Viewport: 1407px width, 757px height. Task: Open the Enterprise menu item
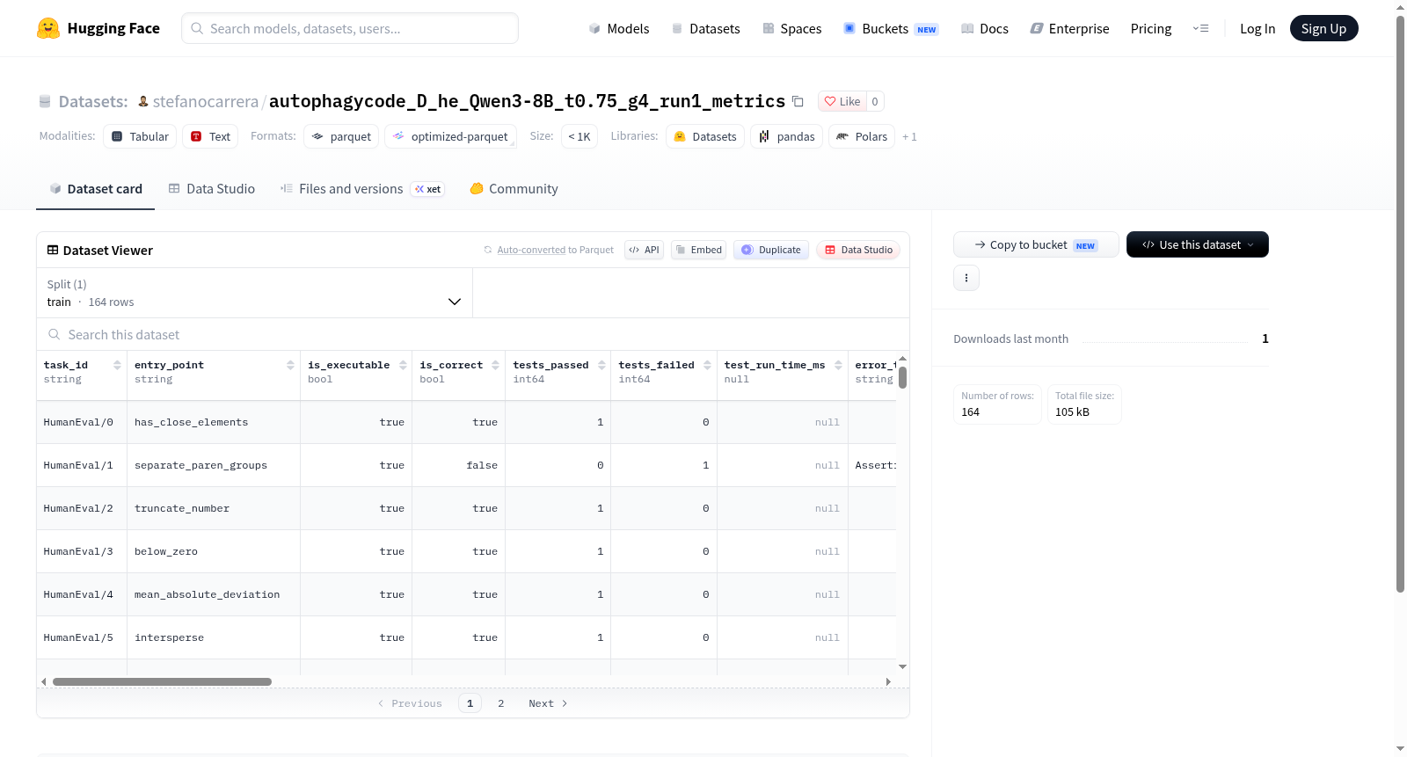click(x=1069, y=29)
